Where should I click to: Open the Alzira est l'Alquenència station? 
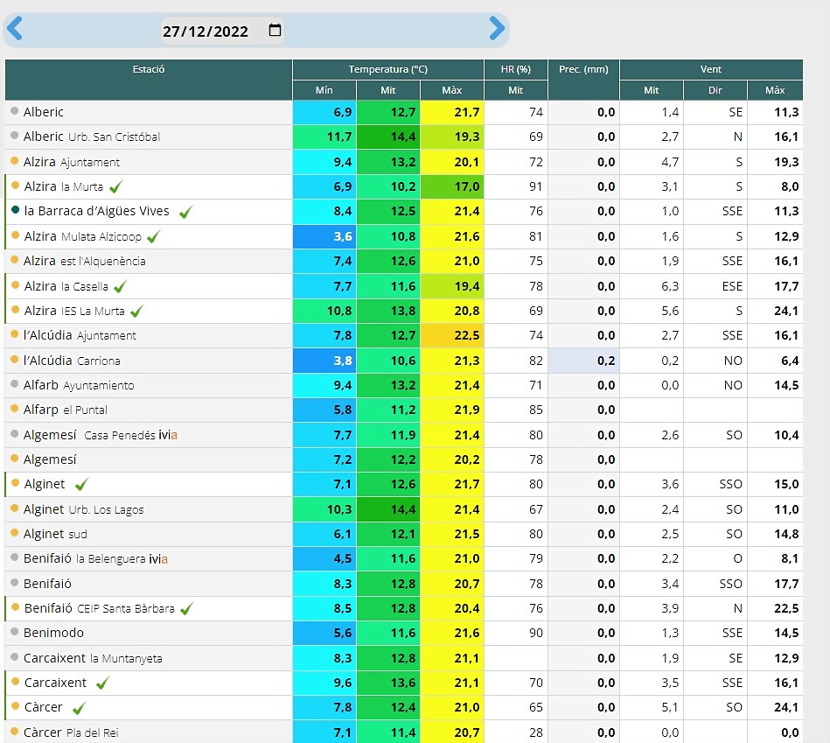84,261
